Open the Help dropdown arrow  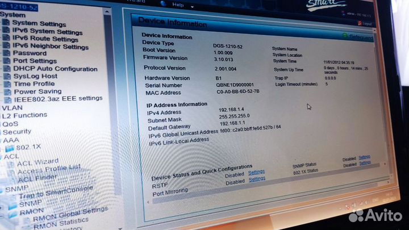pos(192,7)
